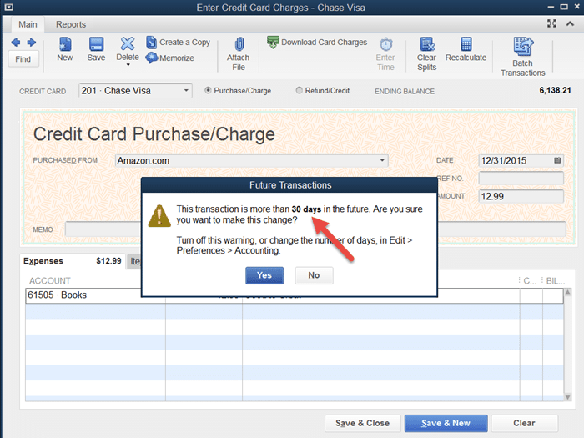Select the Refund/Credit radio button

299,90
